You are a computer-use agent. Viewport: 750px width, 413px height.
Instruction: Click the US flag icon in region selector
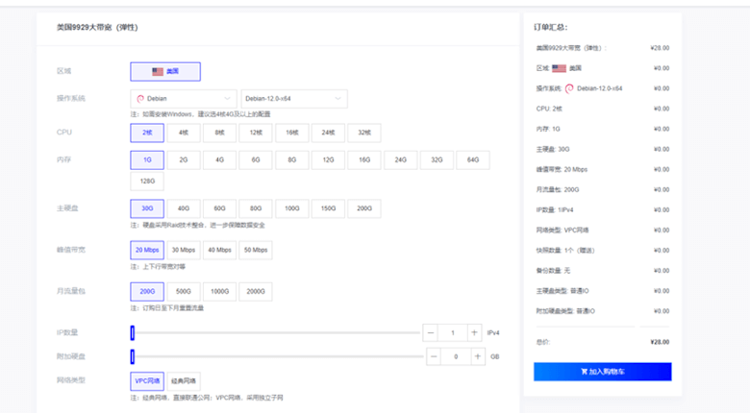click(158, 71)
